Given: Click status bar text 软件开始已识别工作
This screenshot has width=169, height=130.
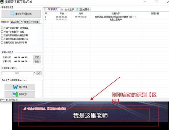Looking at the screenshot, I should [x=10, y=100].
